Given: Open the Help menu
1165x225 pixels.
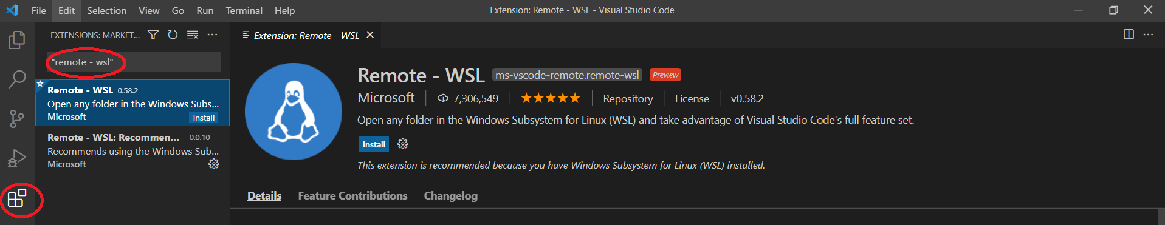Looking at the screenshot, I should coord(284,10).
